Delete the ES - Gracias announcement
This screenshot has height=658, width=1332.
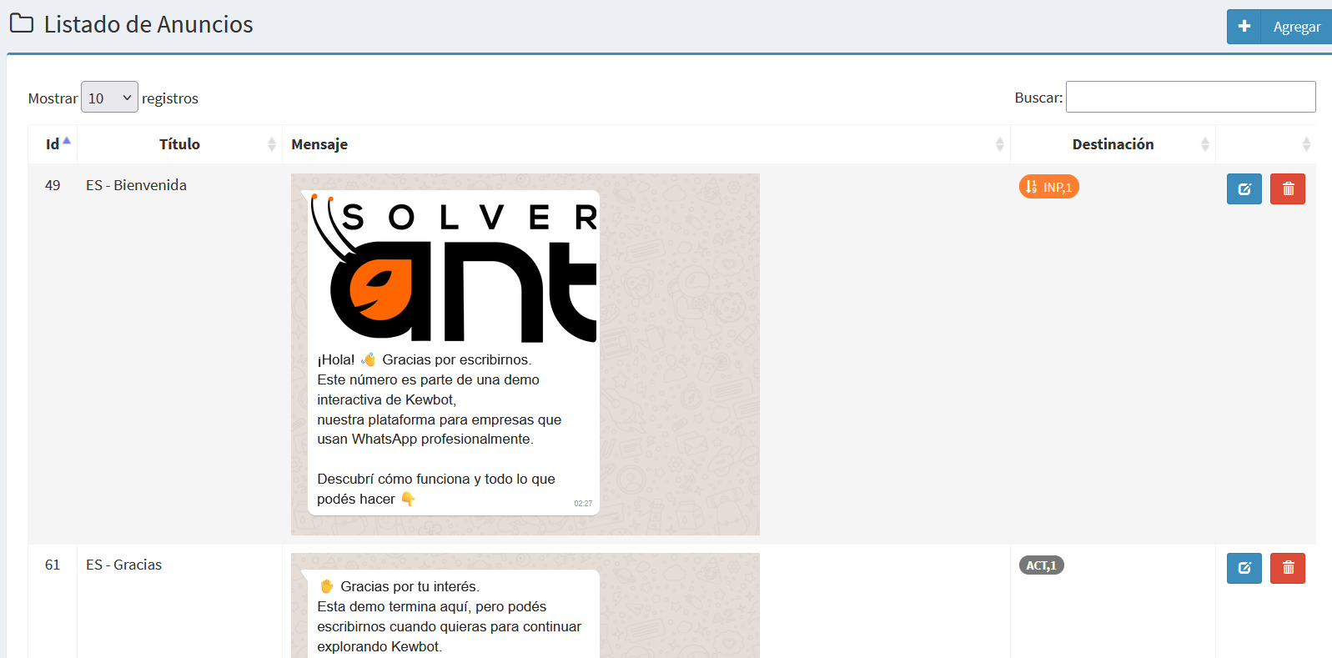coord(1287,568)
